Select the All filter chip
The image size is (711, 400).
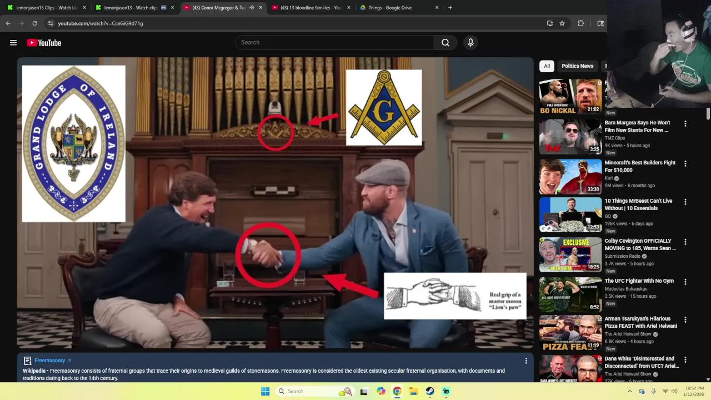pyautogui.click(x=547, y=66)
